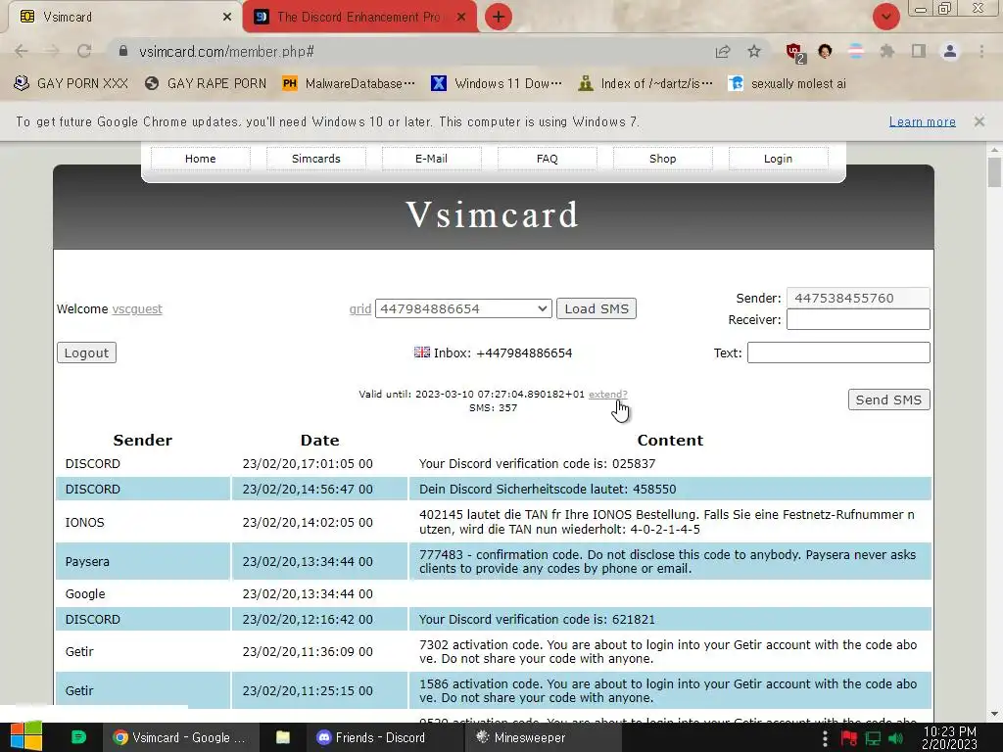Go back to the previous page
This screenshot has width=1003, height=752.
point(22,51)
